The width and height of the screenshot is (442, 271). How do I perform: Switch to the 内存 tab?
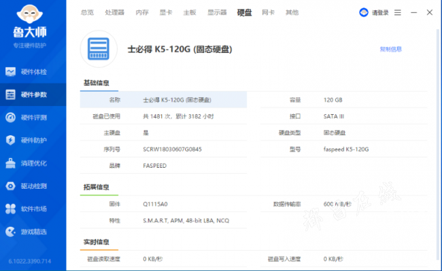tap(142, 12)
